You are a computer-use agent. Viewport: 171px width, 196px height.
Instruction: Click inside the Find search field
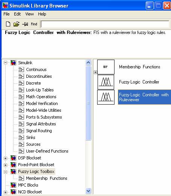[x=105, y=24]
